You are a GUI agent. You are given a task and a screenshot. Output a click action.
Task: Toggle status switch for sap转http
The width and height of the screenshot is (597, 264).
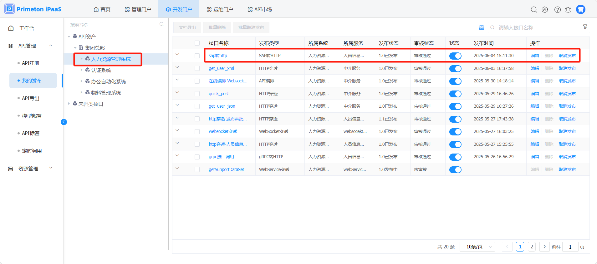point(455,56)
